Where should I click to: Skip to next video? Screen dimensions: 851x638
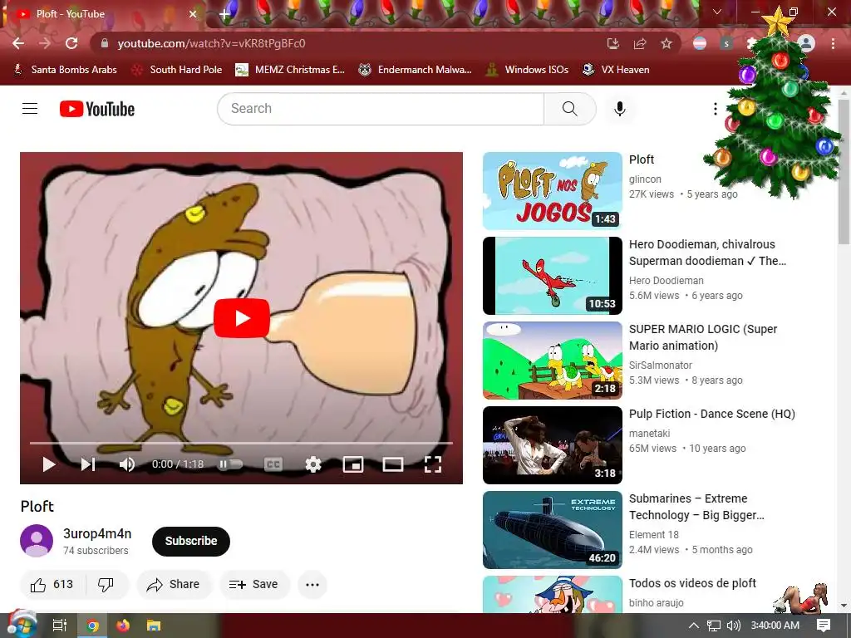coord(88,464)
